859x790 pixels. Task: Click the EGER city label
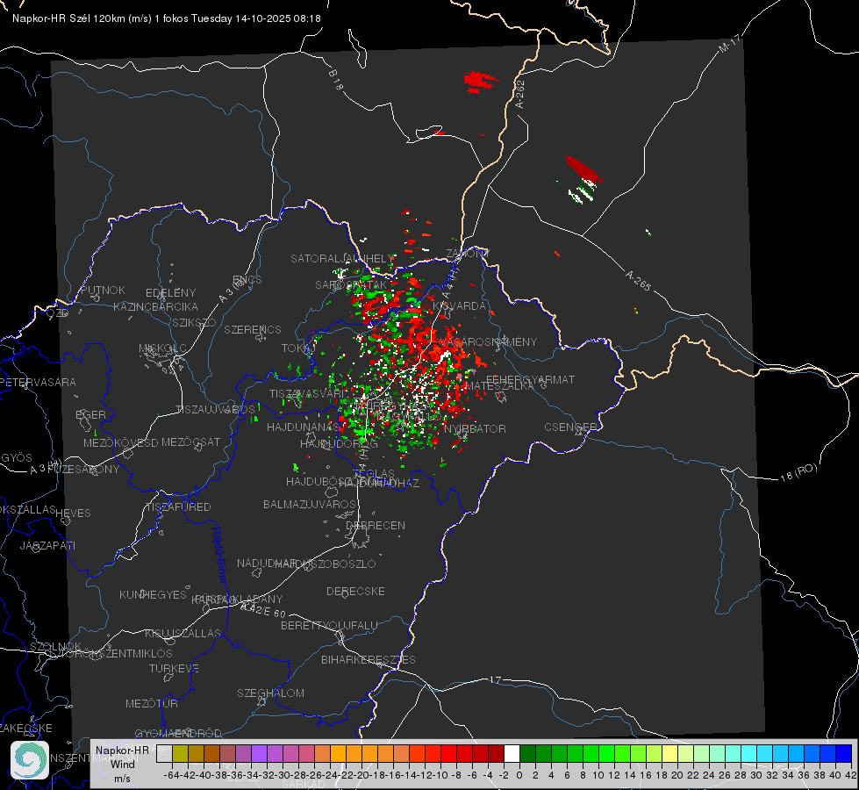[x=90, y=414]
